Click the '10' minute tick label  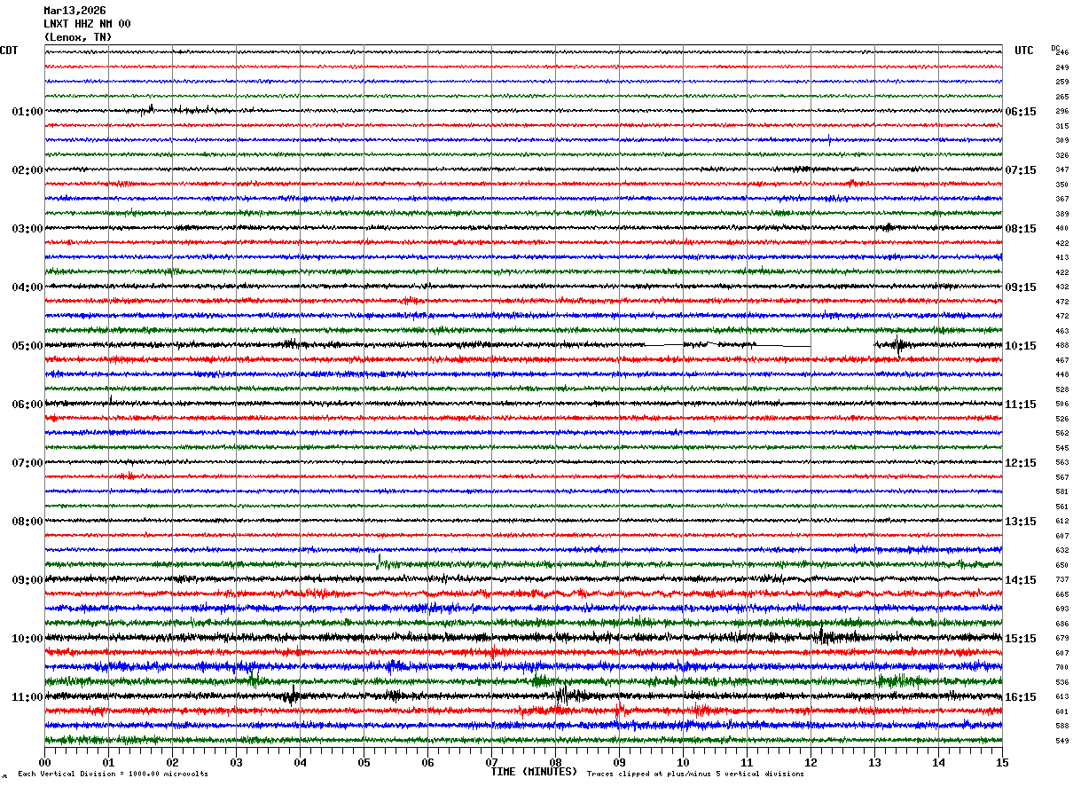pyautogui.click(x=683, y=762)
